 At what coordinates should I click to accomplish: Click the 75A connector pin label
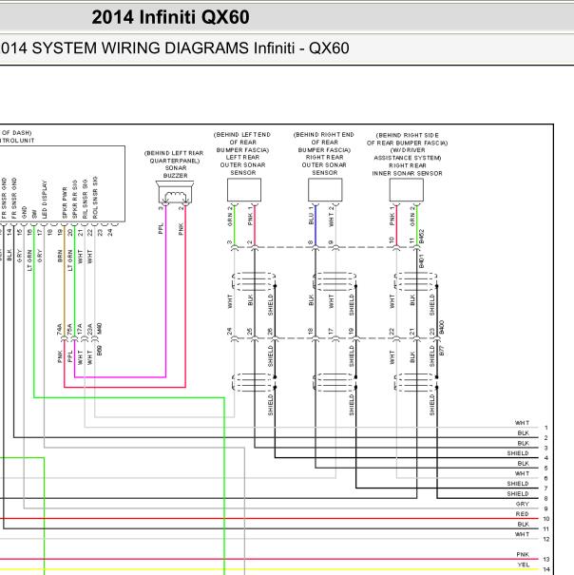(x=69, y=329)
